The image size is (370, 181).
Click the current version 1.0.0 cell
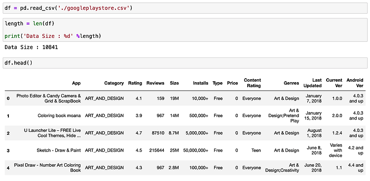click(337, 98)
